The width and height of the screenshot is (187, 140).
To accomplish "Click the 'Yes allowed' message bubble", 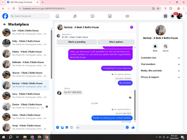I will tap(125, 83).
